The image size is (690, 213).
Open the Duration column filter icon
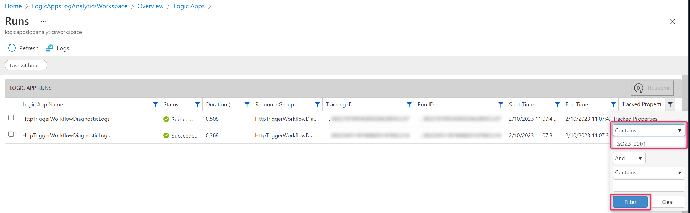(247, 104)
